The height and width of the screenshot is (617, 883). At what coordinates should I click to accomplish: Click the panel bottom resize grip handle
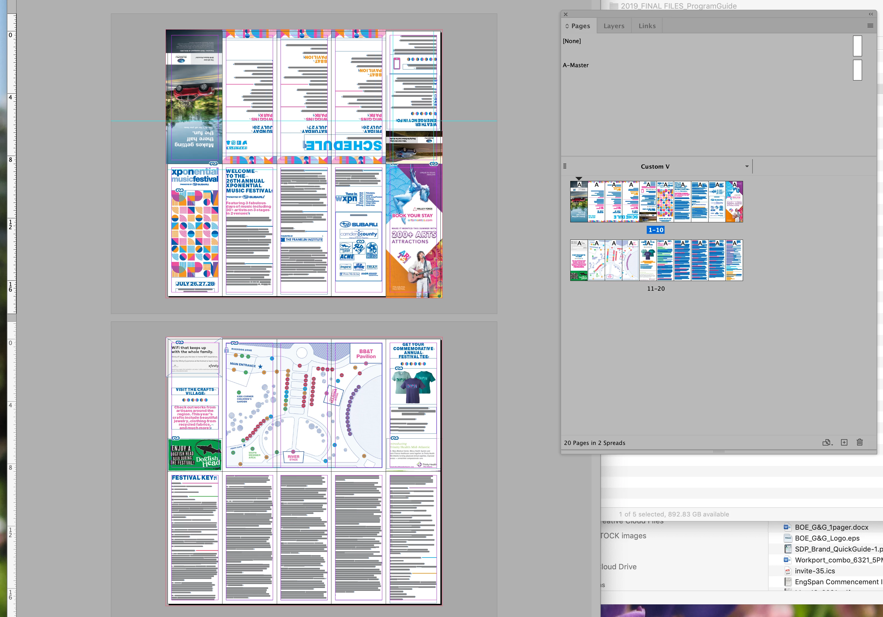coord(718,452)
